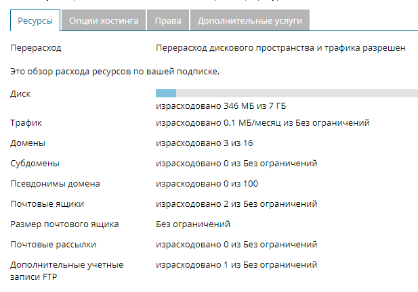Click the Субдомены label
418x292 pixels.
coord(35,164)
